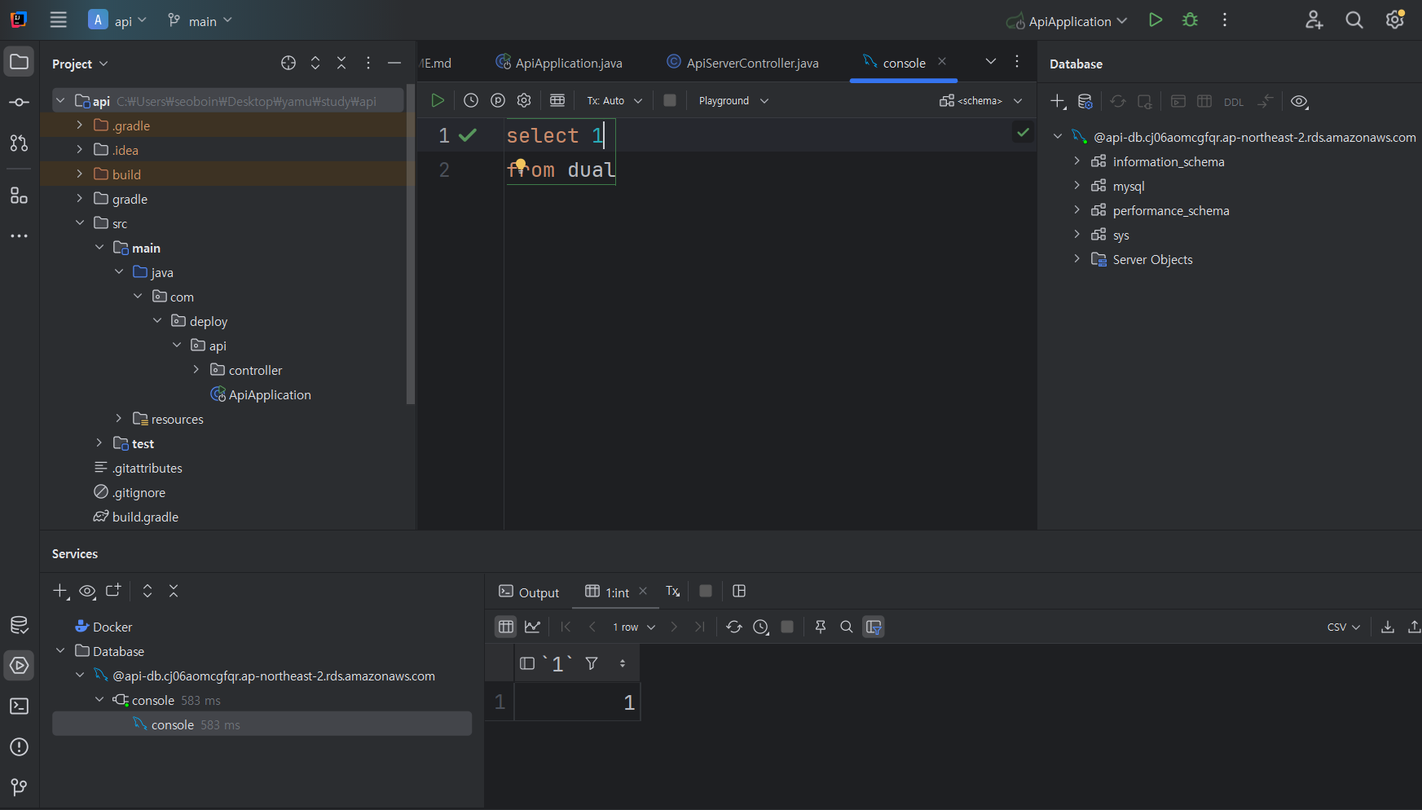
Task: Open Project view selector dropdown
Action: (x=80, y=64)
